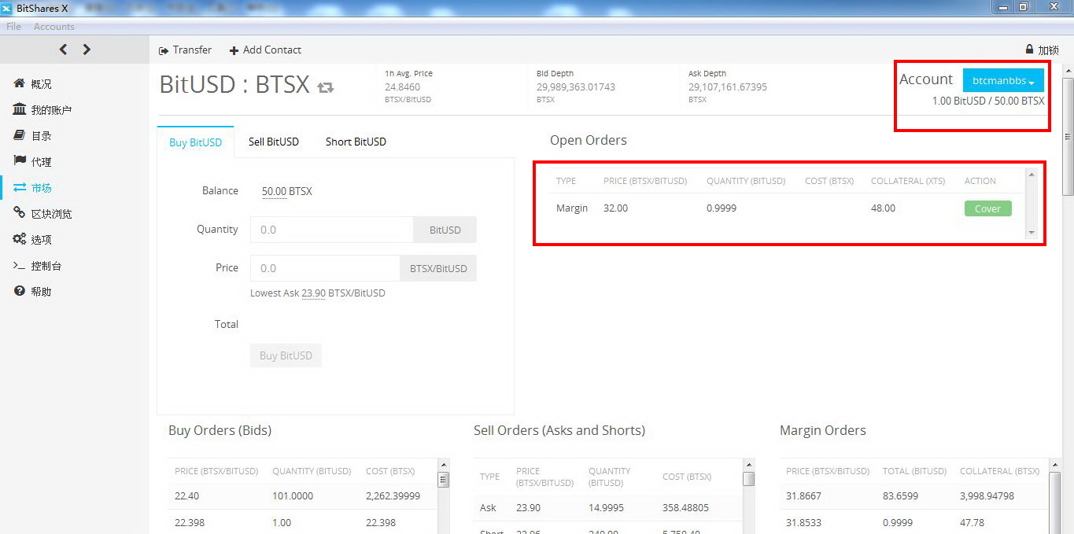Click the 101.0000 bid quantity
This screenshot has height=534, width=1074.
(x=293, y=496)
